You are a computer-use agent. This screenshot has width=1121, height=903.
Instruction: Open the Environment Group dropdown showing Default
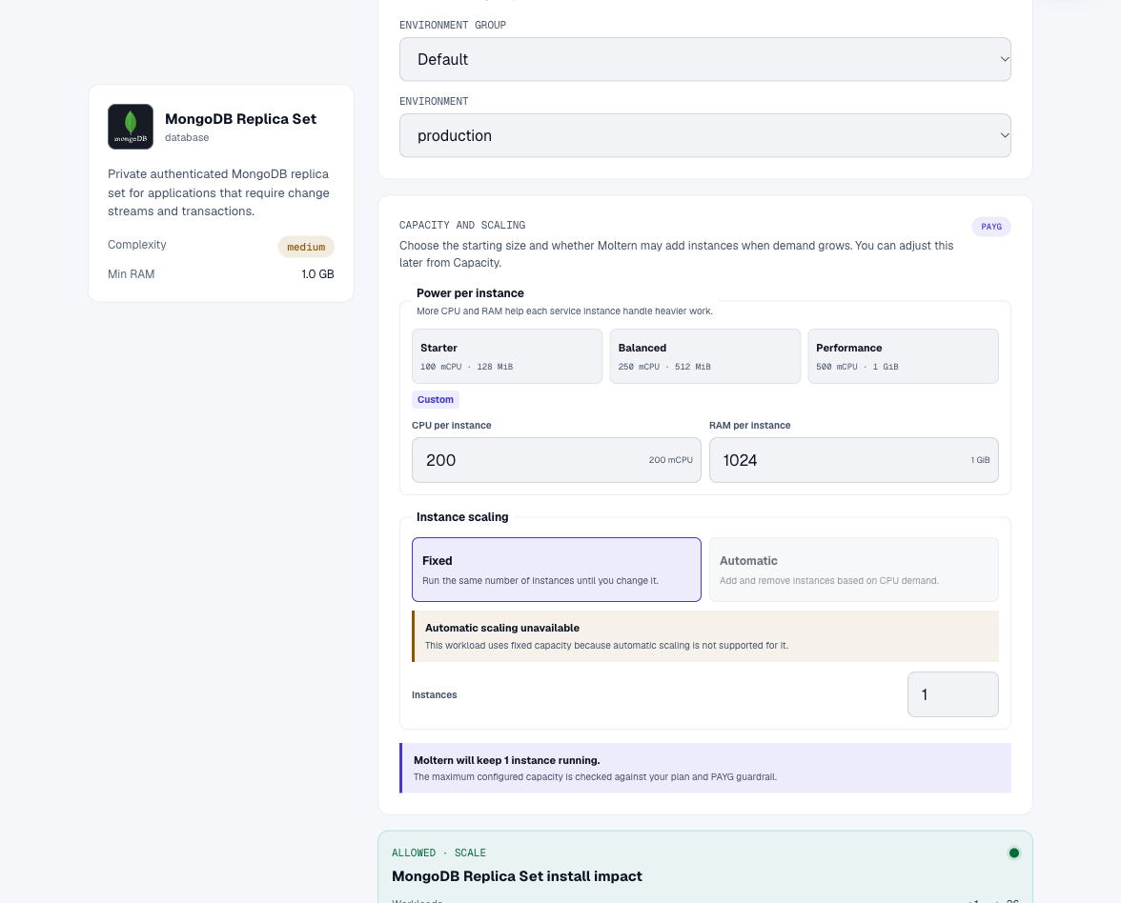click(x=705, y=59)
